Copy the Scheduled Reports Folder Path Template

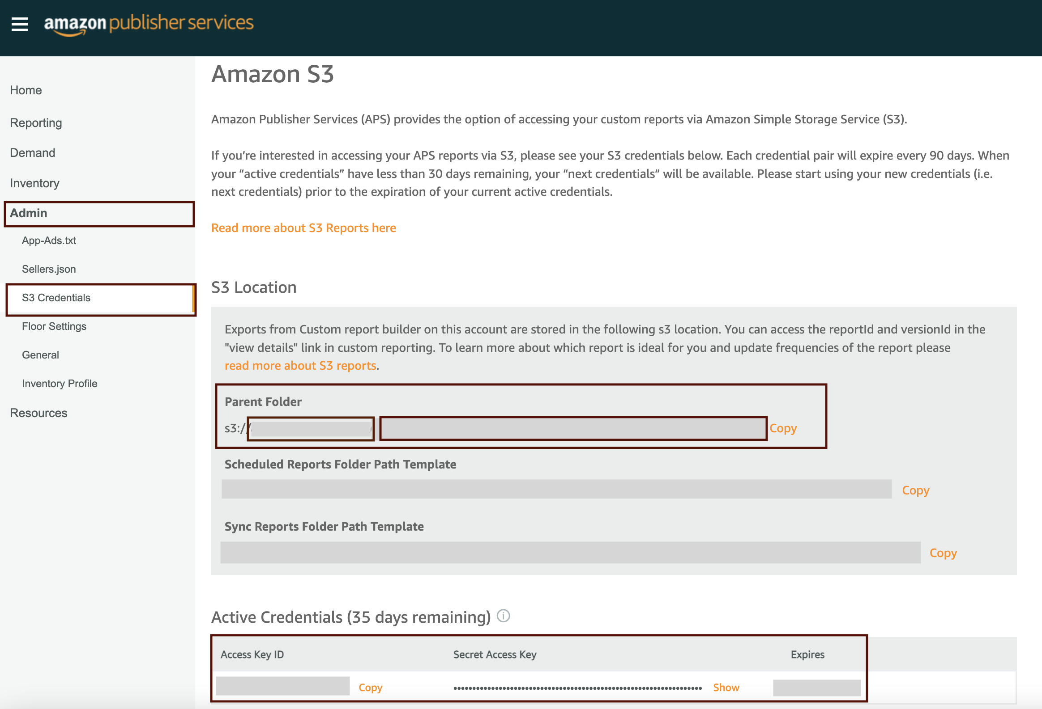(915, 490)
